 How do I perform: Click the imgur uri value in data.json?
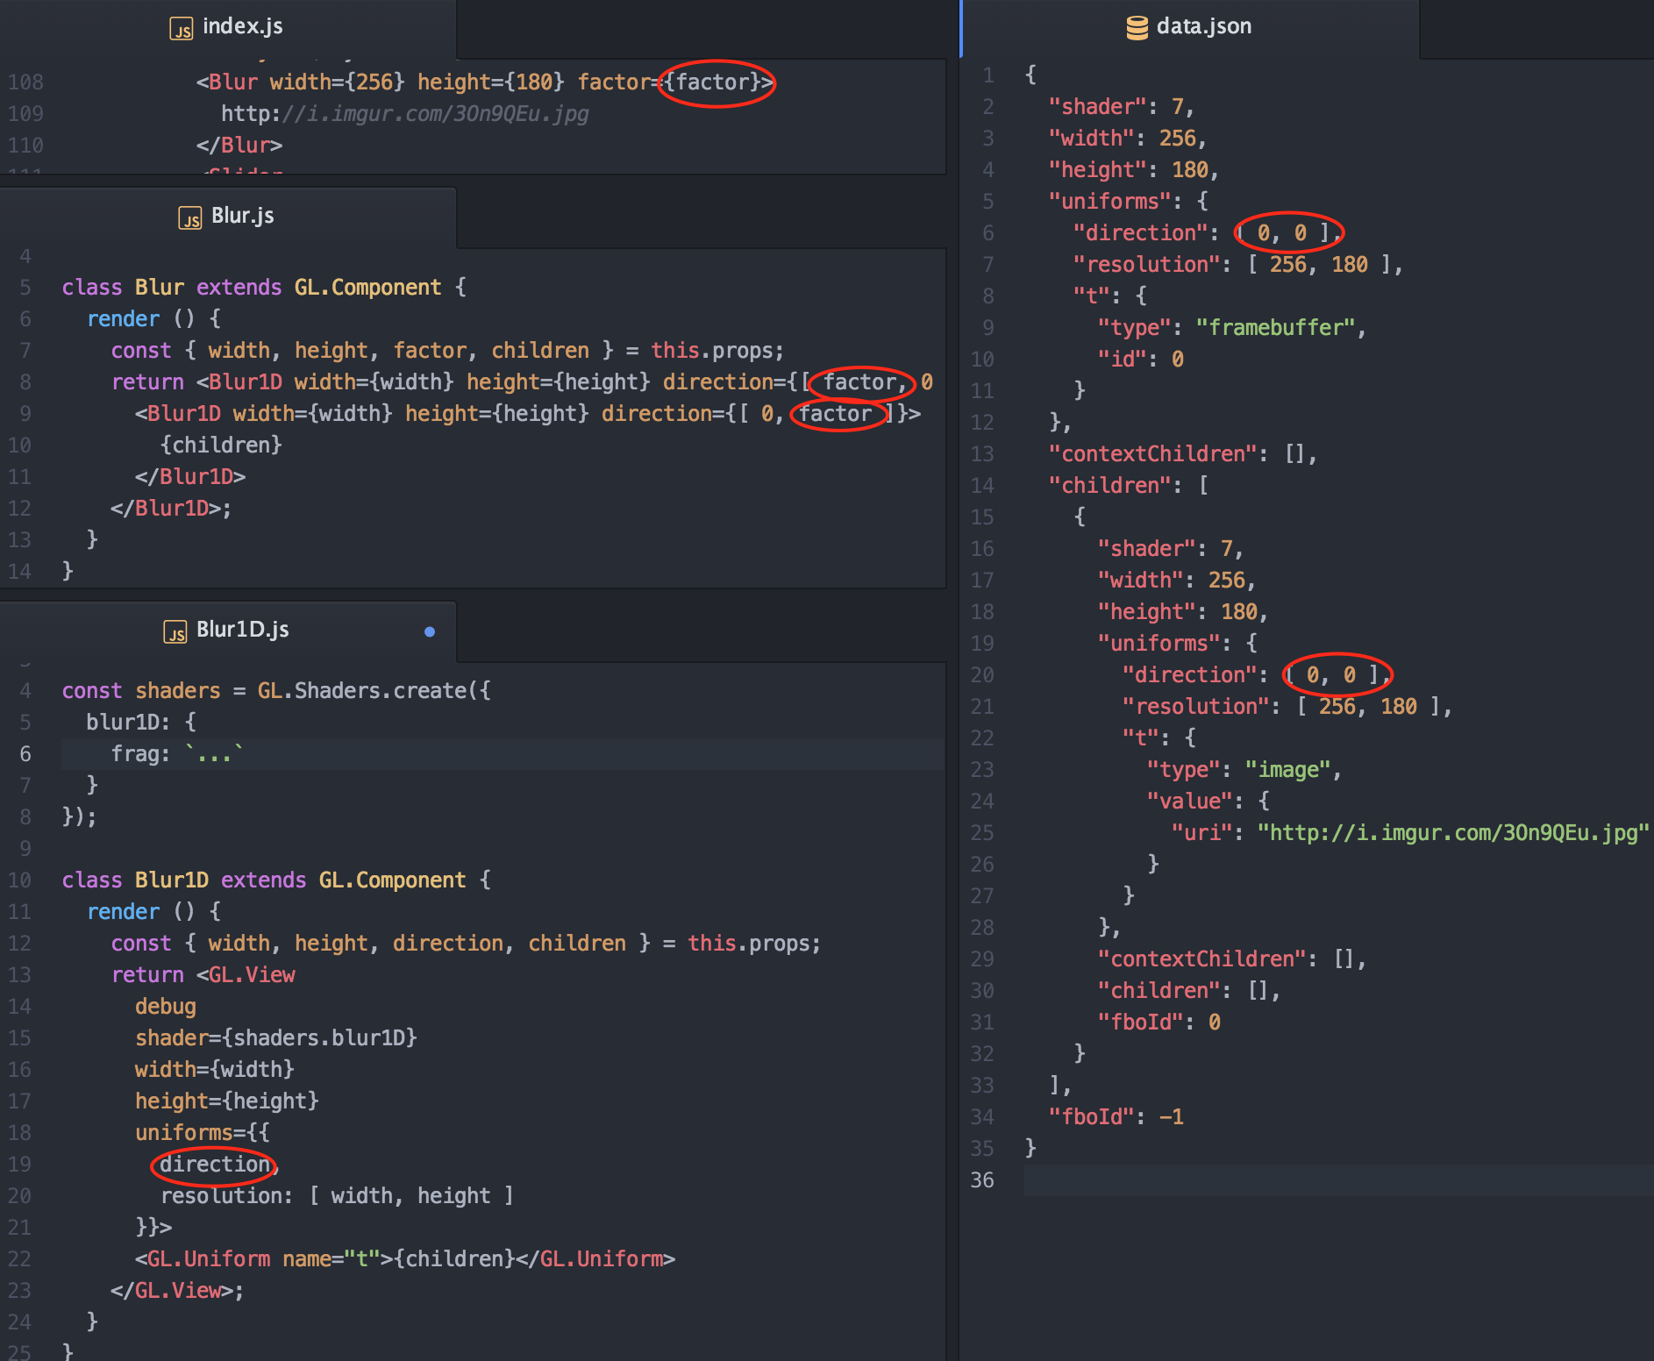pyautogui.click(x=1453, y=833)
